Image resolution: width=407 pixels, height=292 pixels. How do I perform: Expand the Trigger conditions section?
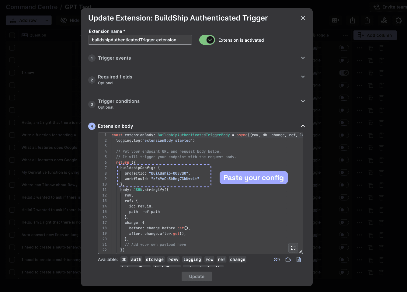coord(197,104)
